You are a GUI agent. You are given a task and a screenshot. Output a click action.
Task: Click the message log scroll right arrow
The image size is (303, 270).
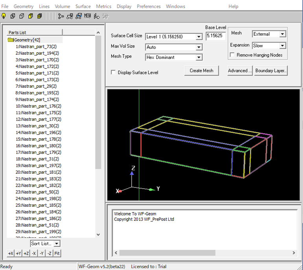pos(294,253)
